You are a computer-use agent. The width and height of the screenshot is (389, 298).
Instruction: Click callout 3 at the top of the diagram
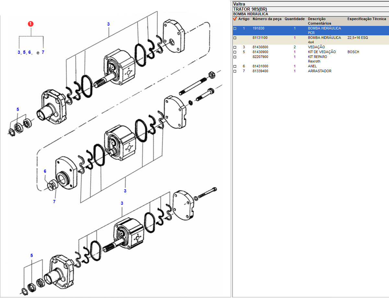(108, 24)
